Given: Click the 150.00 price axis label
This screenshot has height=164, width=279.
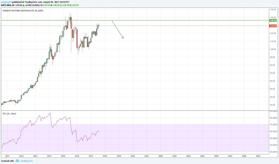Looking at the screenshot, I should (273, 10).
